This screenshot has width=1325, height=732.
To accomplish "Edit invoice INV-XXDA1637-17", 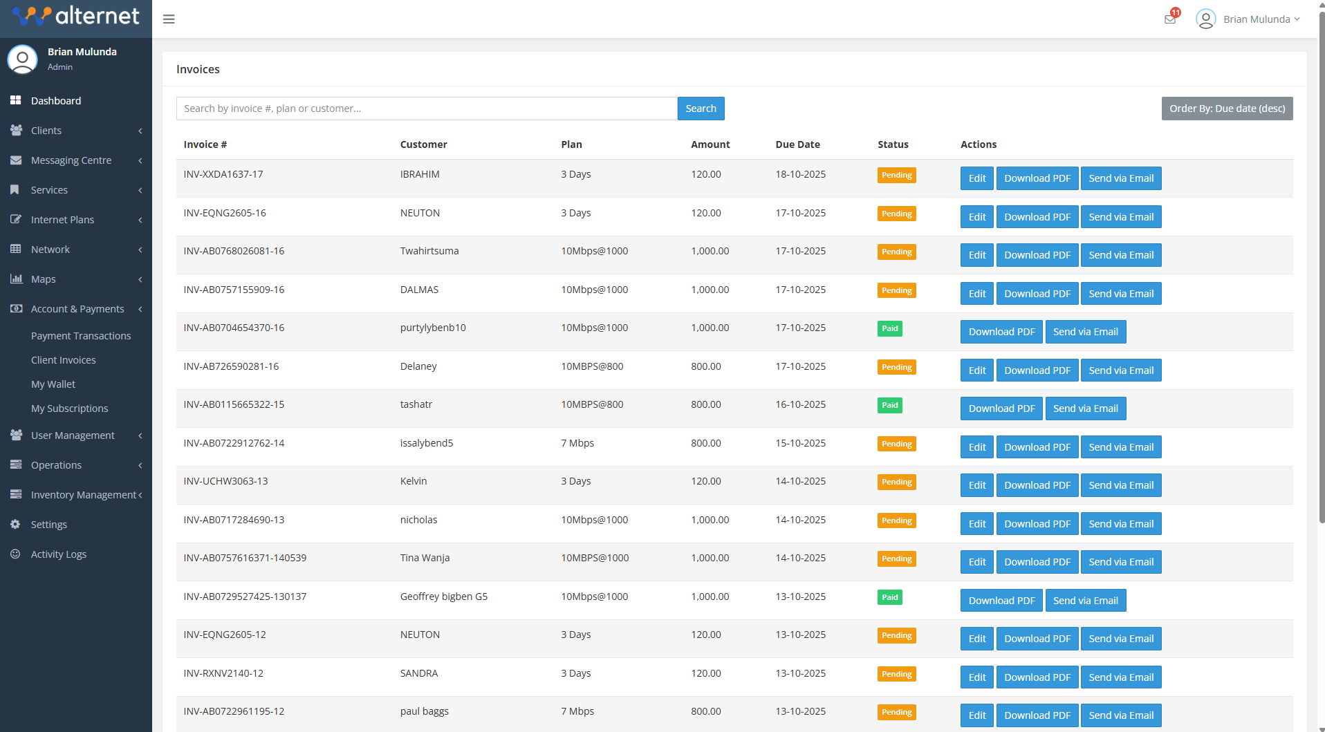I will (x=976, y=178).
